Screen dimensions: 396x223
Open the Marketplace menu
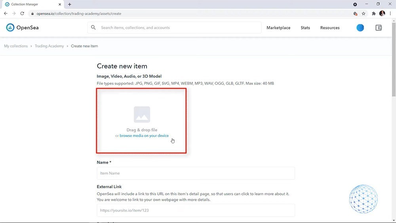pos(278,28)
